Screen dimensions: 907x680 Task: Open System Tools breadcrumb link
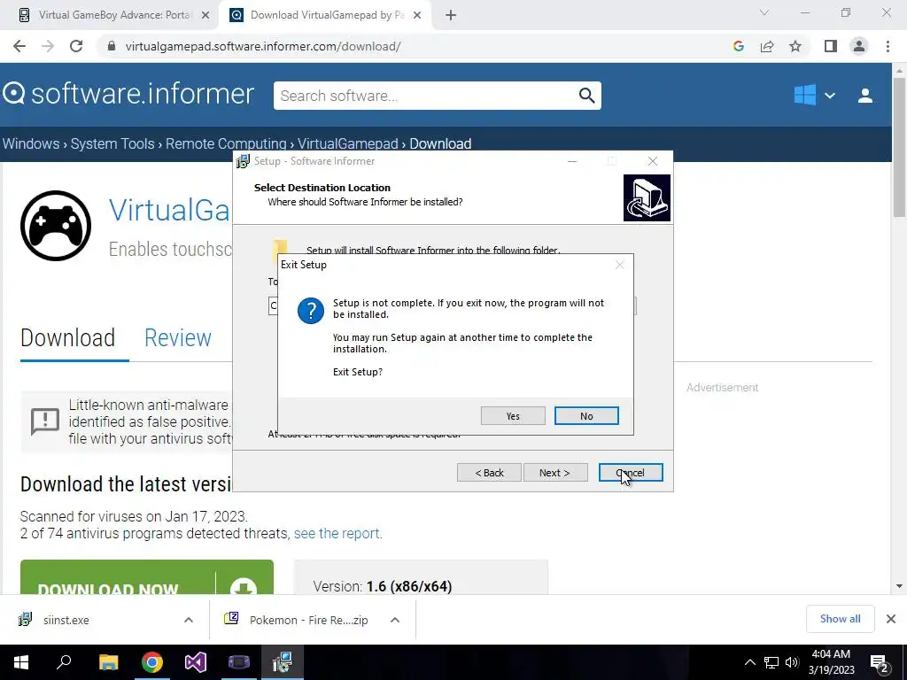tap(112, 143)
